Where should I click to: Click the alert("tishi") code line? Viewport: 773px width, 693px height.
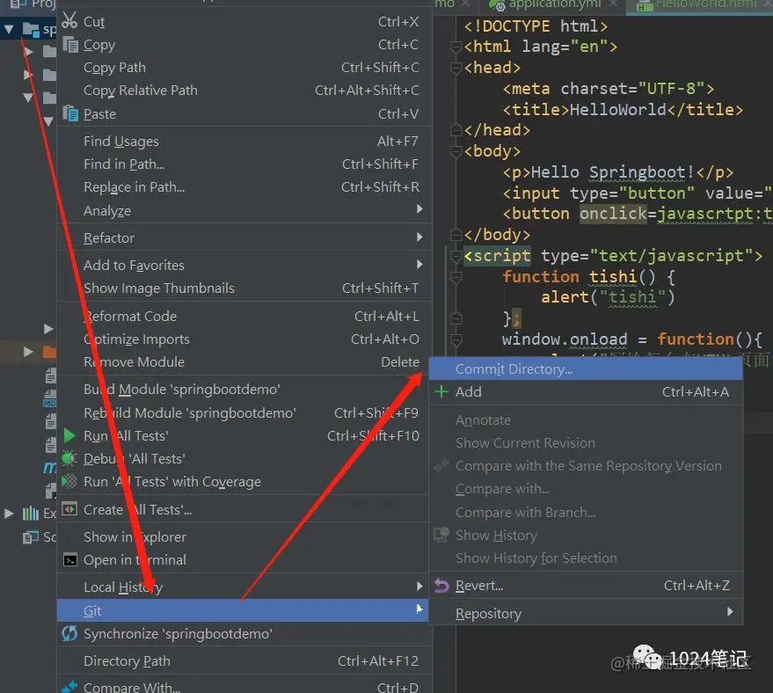(x=608, y=297)
